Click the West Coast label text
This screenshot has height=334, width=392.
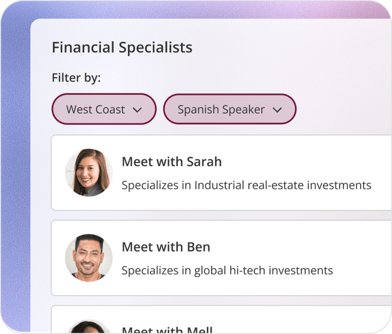95,110
